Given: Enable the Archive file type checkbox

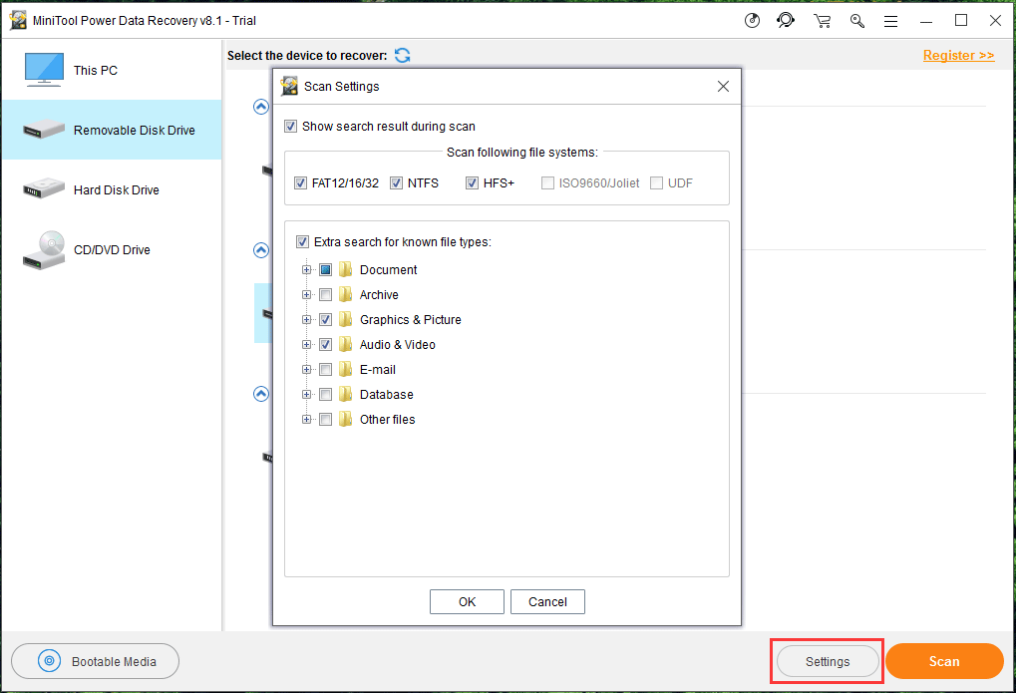Looking at the screenshot, I should coord(325,295).
